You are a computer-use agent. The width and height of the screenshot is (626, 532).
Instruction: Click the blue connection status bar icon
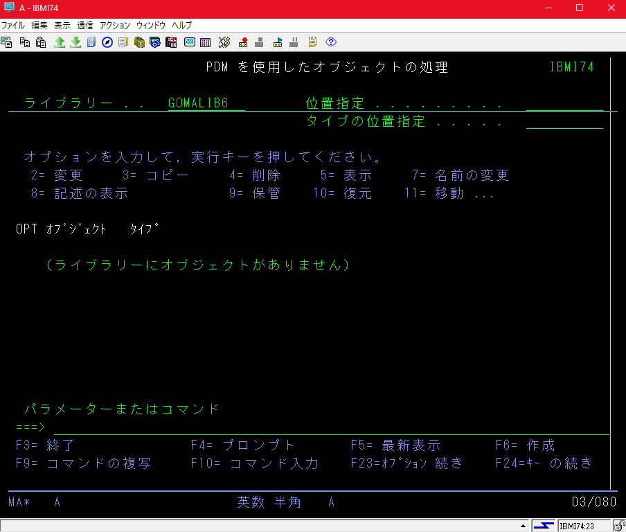544,526
